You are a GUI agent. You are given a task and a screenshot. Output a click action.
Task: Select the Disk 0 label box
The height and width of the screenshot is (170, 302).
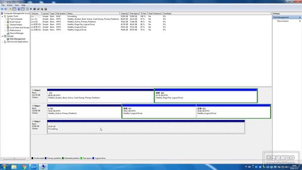pos(39,95)
